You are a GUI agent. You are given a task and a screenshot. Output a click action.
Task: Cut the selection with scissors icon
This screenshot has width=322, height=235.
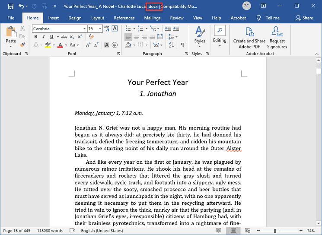[x=22, y=29]
